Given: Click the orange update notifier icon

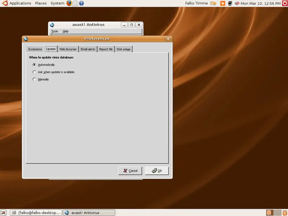Looking at the screenshot, I should (222, 3).
